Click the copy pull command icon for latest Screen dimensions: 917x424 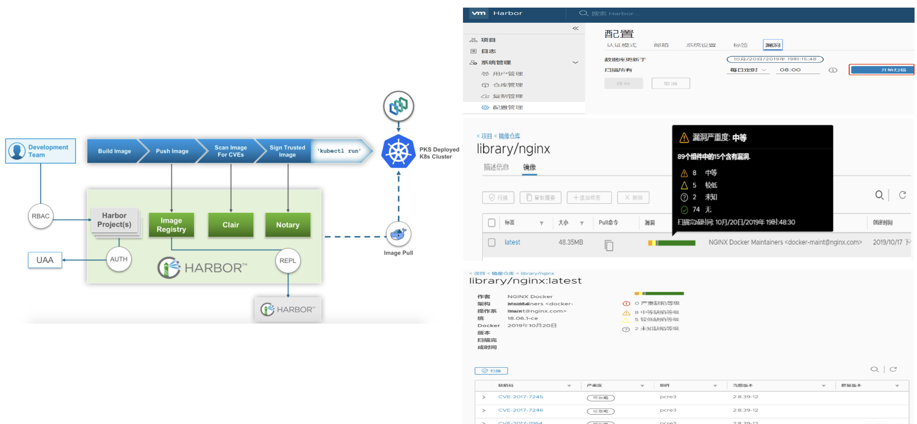pyautogui.click(x=609, y=245)
